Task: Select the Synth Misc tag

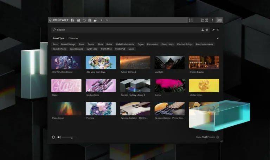Action: (106, 49)
